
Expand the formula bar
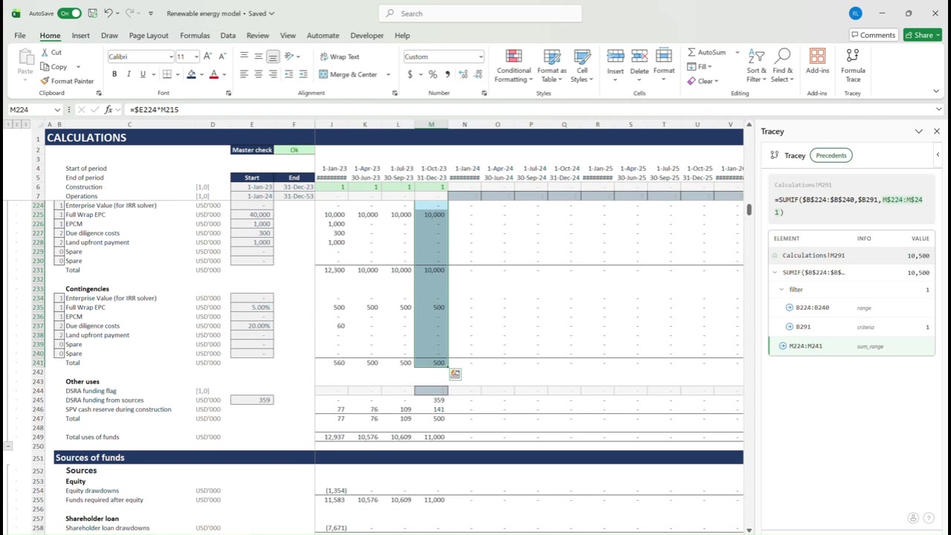pos(938,109)
